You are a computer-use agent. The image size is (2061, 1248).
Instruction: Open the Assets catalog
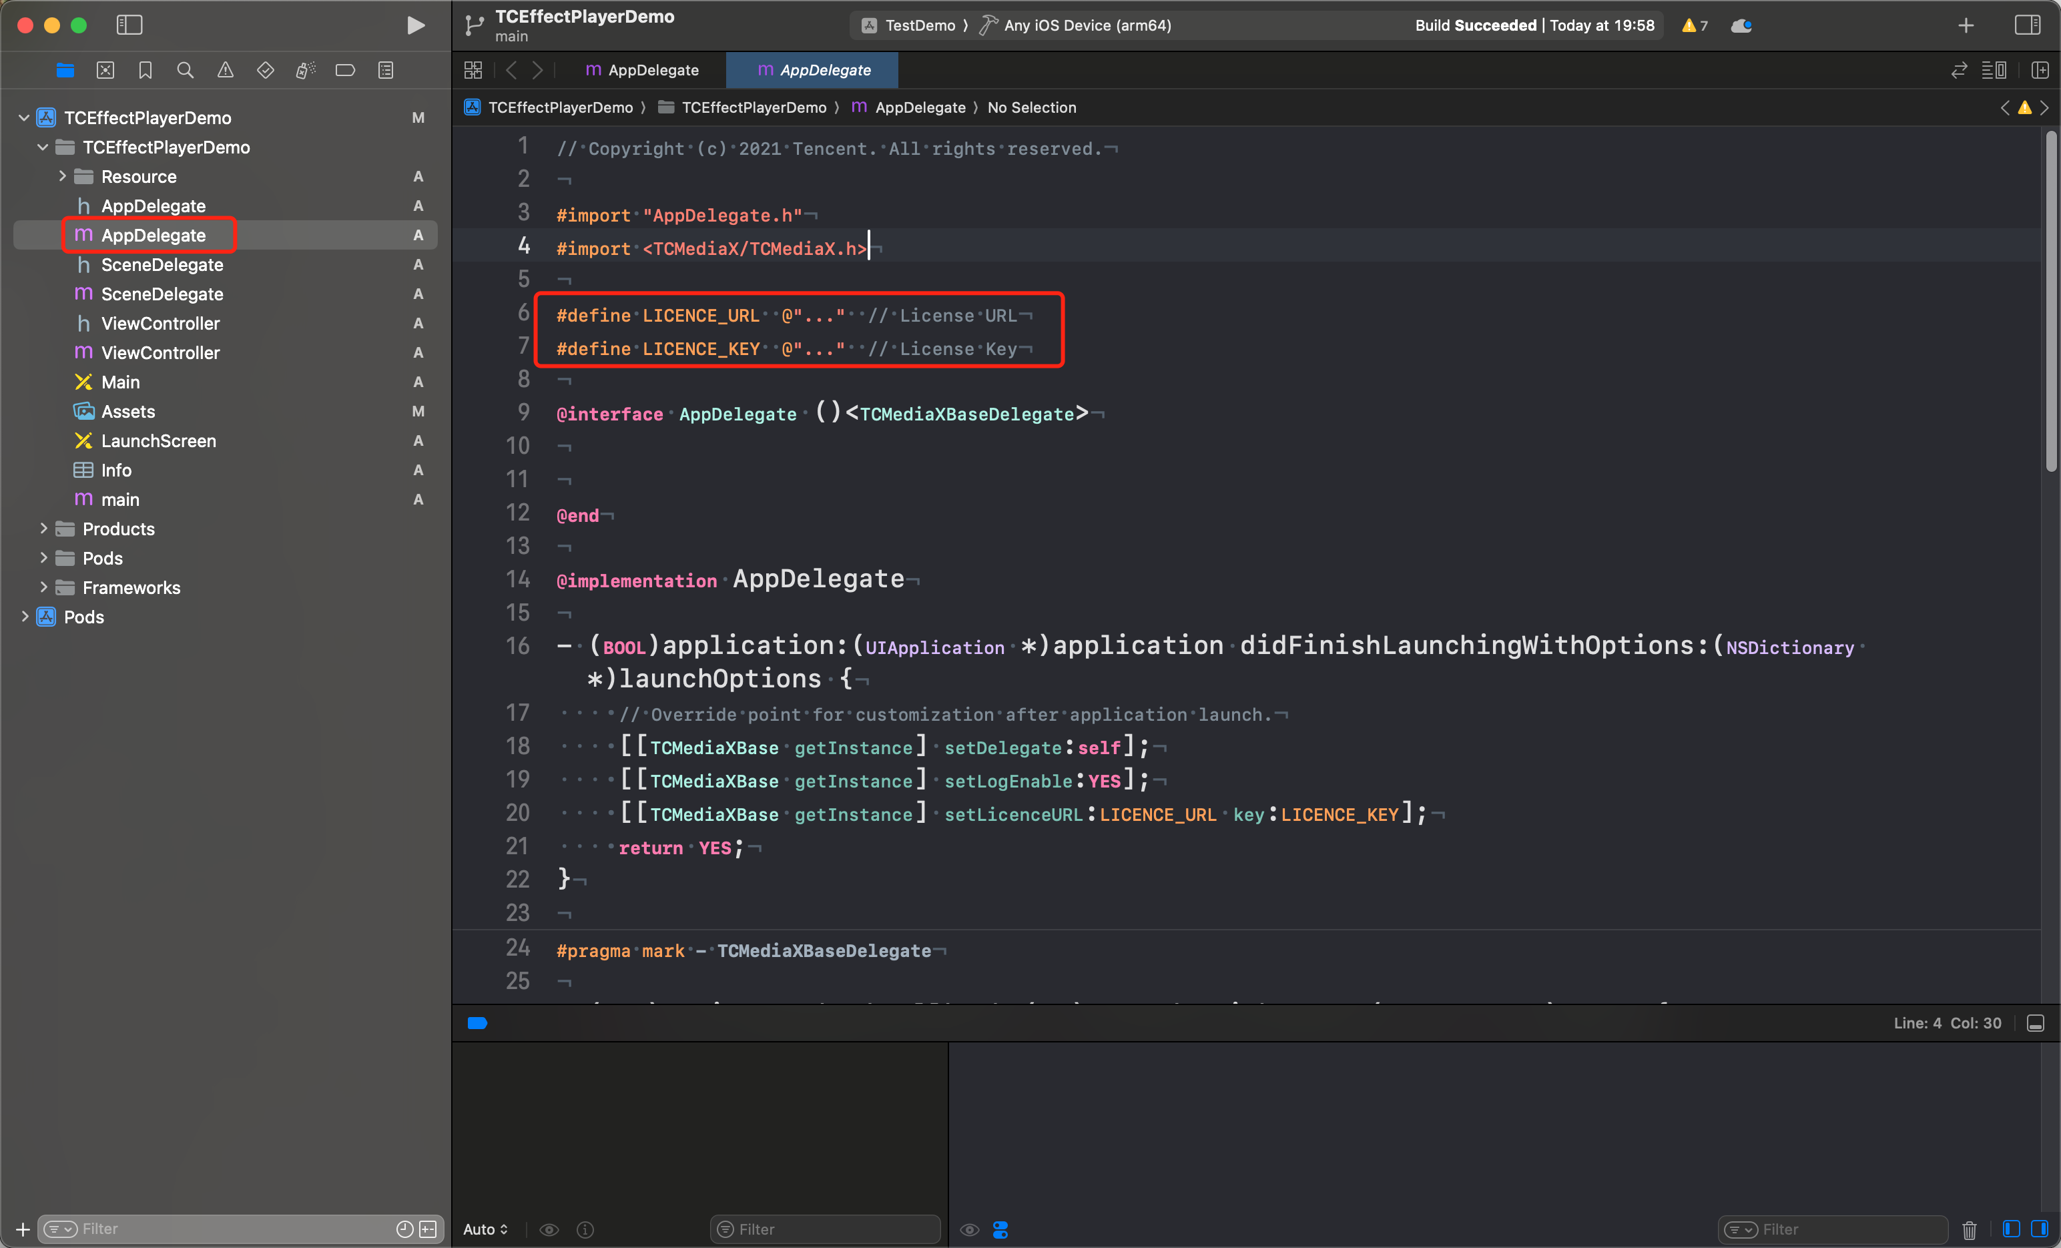coord(226,410)
